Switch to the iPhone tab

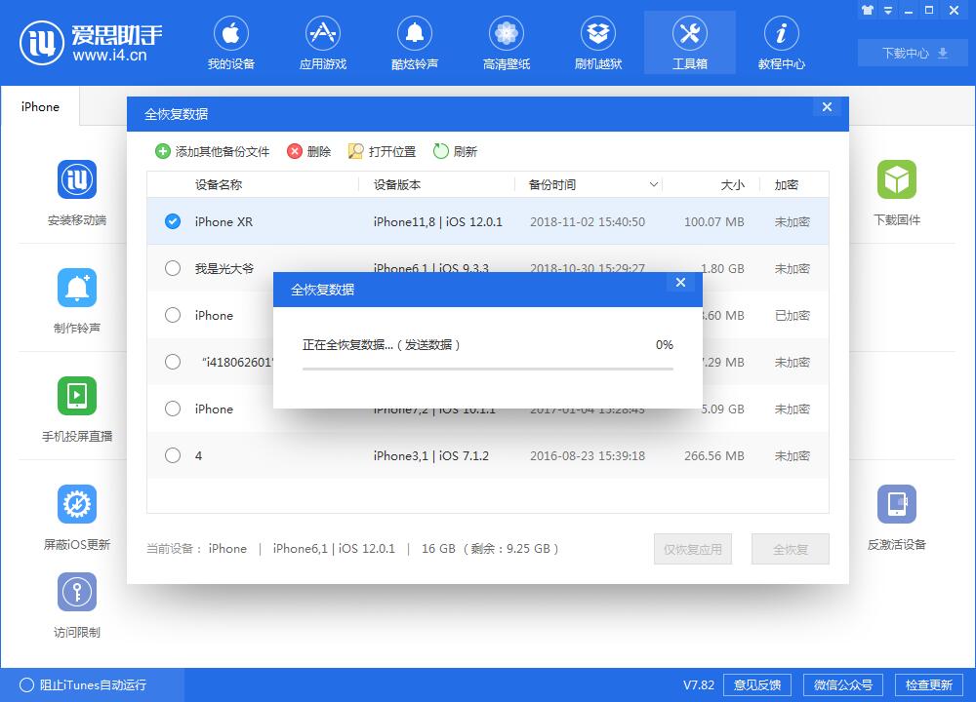[x=39, y=107]
